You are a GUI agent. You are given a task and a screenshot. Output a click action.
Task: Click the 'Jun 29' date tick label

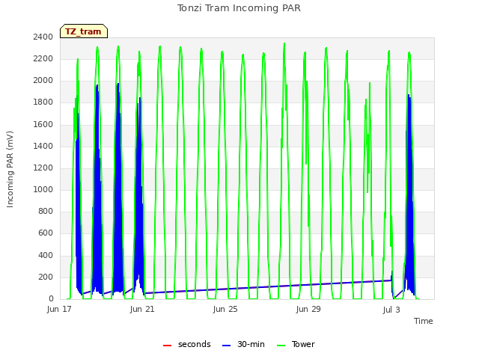click(308, 309)
